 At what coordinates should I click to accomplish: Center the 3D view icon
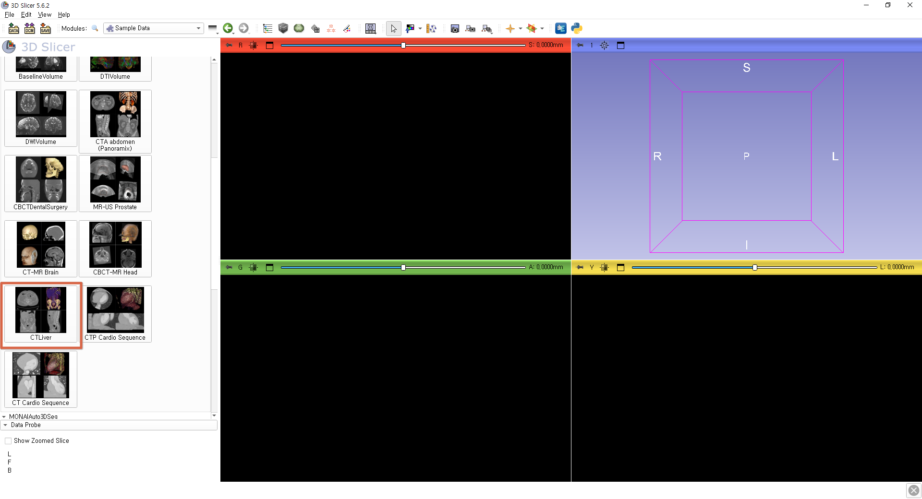point(605,45)
